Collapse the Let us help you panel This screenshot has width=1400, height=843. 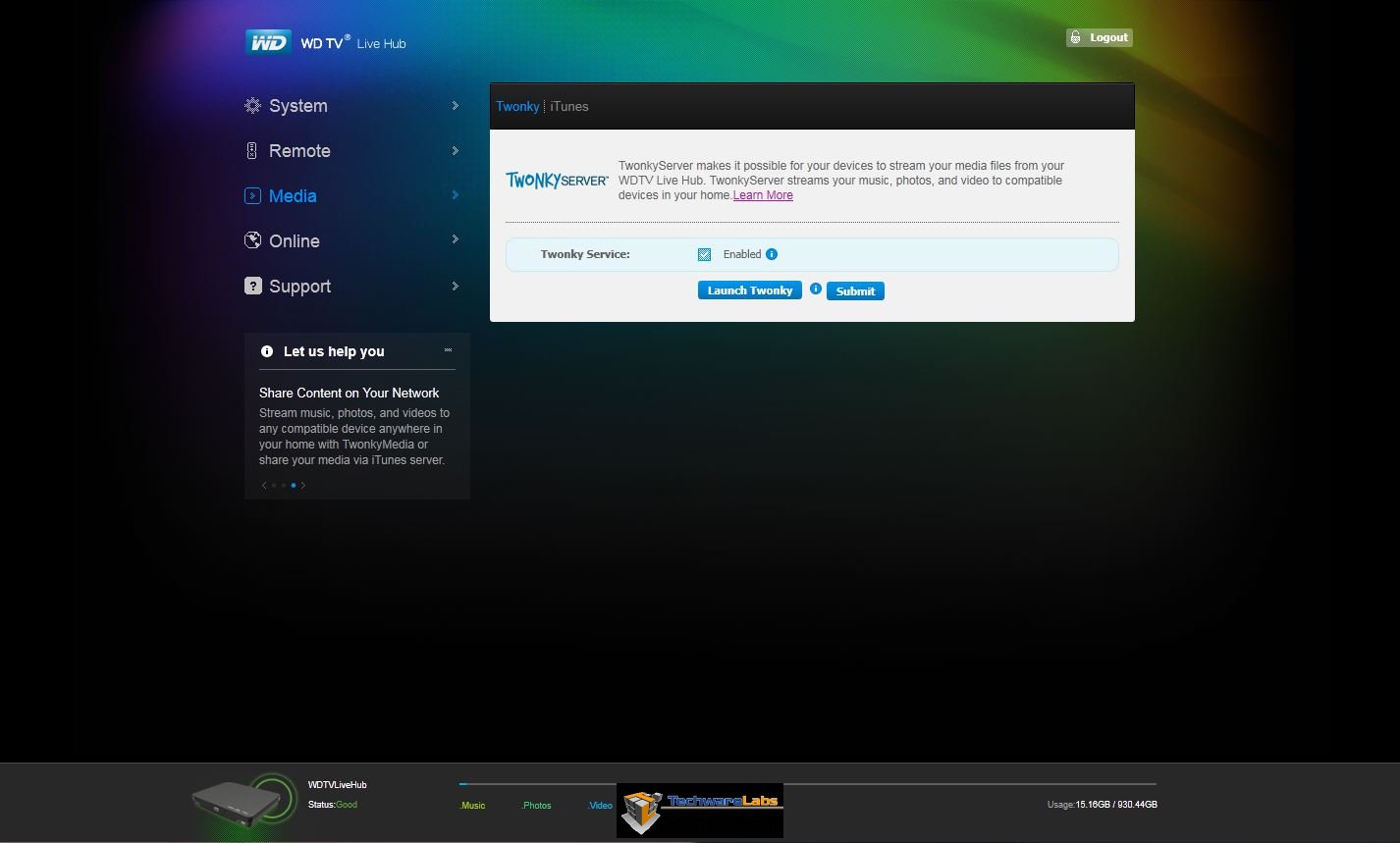[449, 350]
